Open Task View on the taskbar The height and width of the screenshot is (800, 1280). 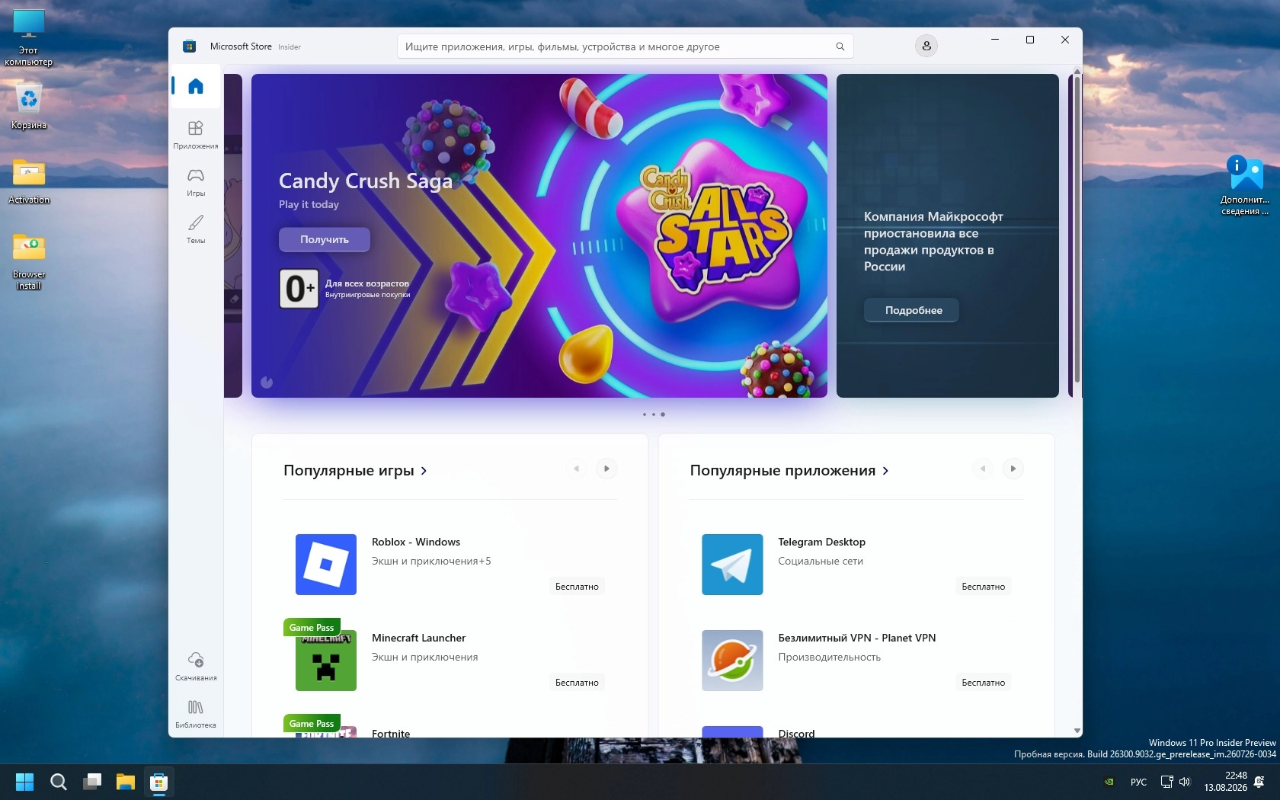(x=92, y=782)
